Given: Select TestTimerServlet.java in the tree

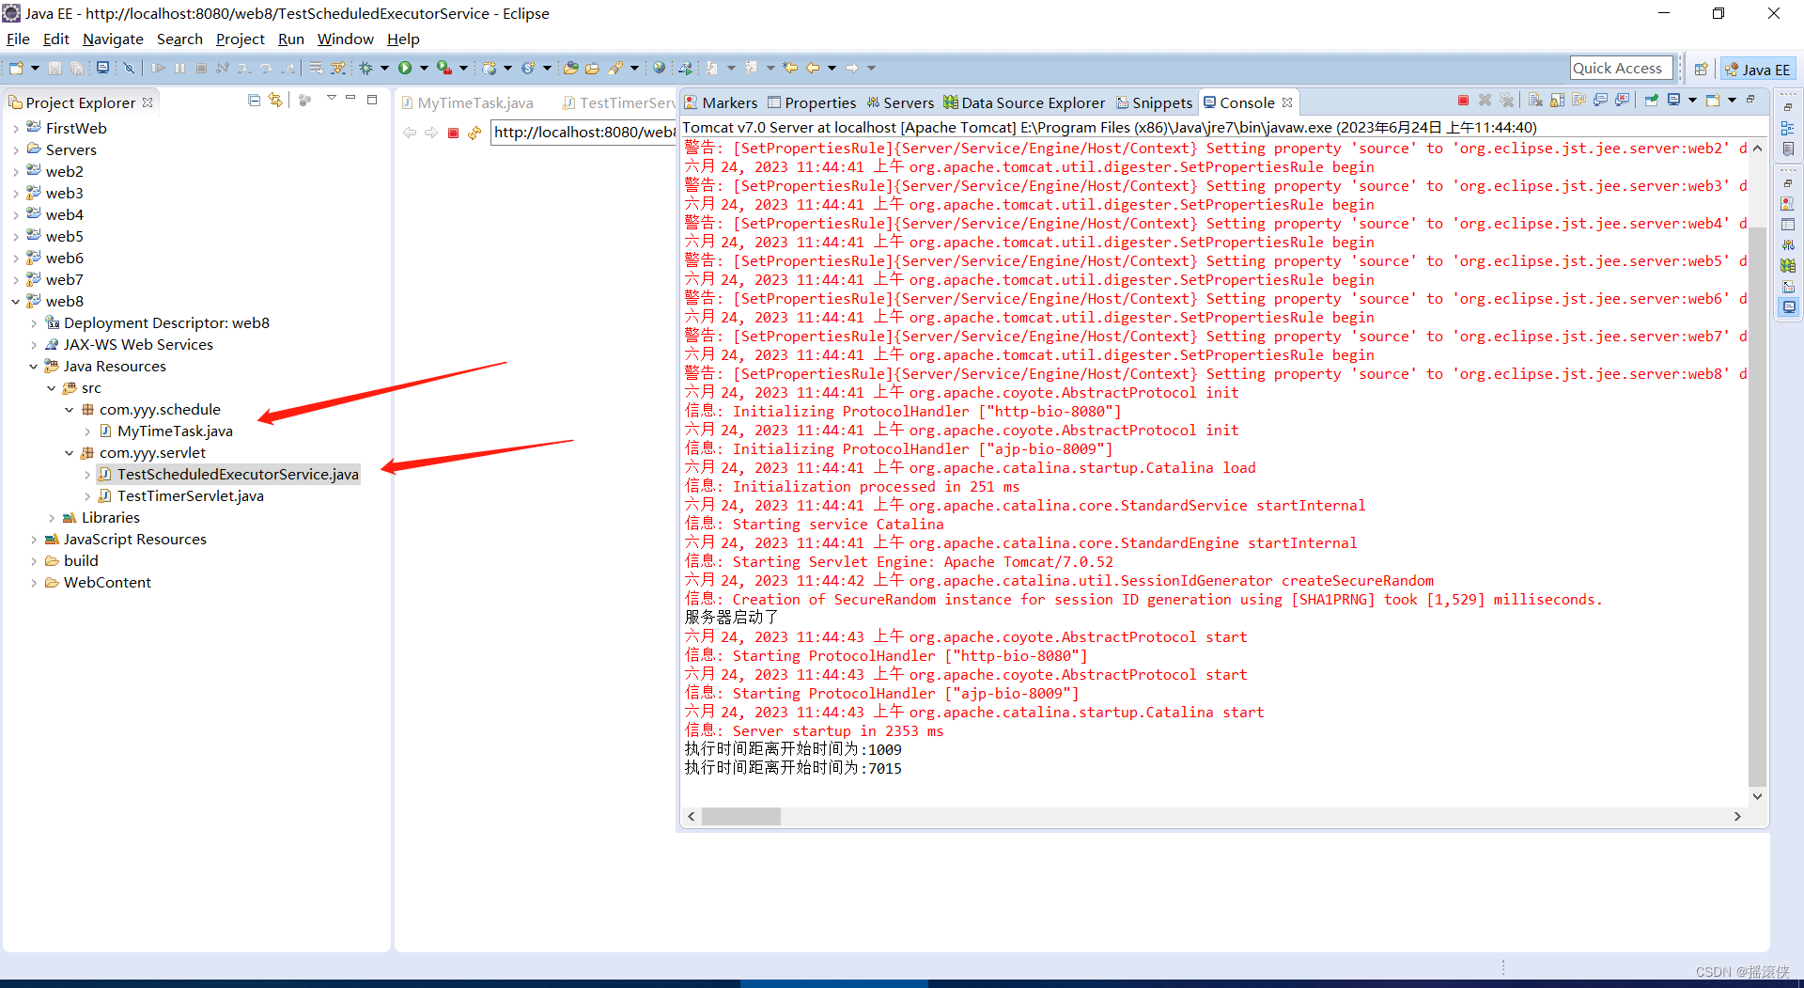Looking at the screenshot, I should click(191, 496).
